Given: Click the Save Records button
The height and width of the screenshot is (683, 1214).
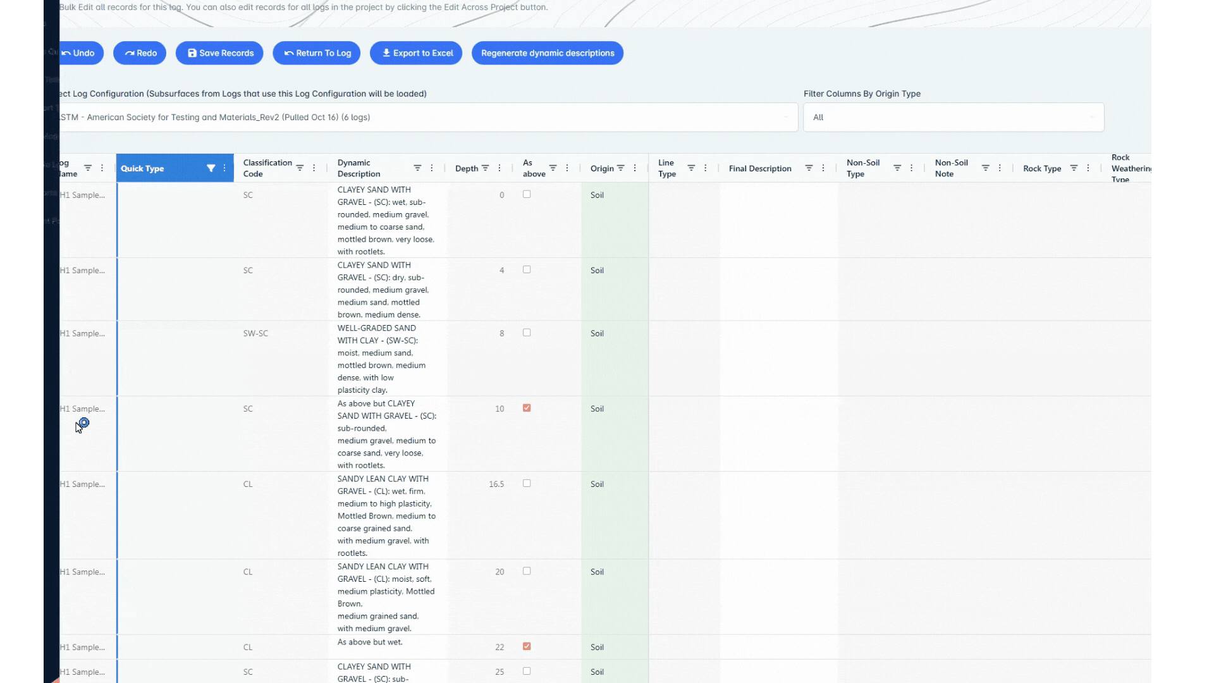Looking at the screenshot, I should [219, 53].
